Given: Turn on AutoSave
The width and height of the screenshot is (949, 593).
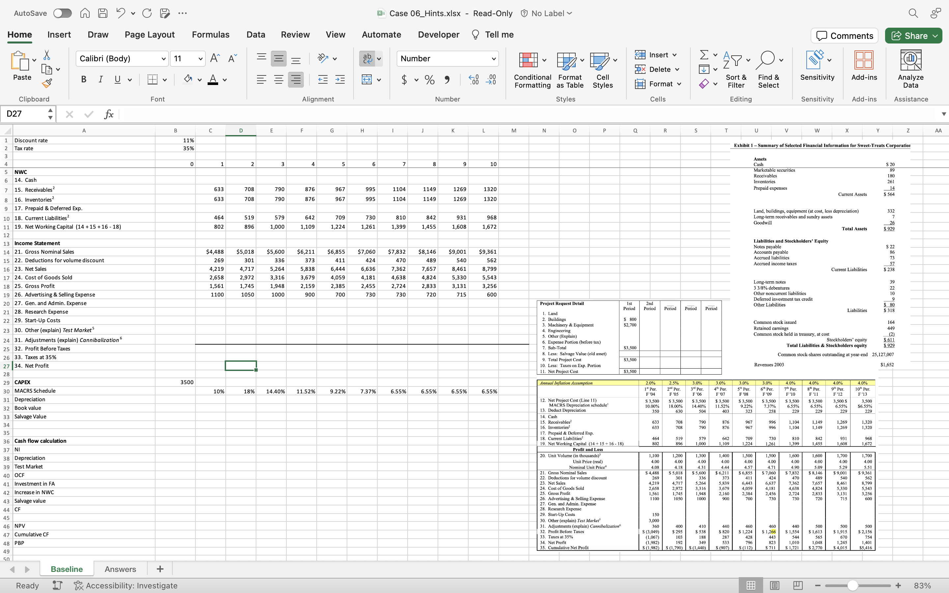Looking at the screenshot, I should click(62, 13).
